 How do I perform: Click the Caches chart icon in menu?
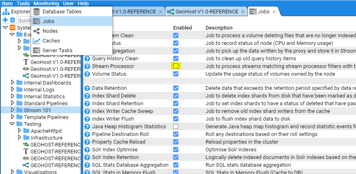point(36,41)
